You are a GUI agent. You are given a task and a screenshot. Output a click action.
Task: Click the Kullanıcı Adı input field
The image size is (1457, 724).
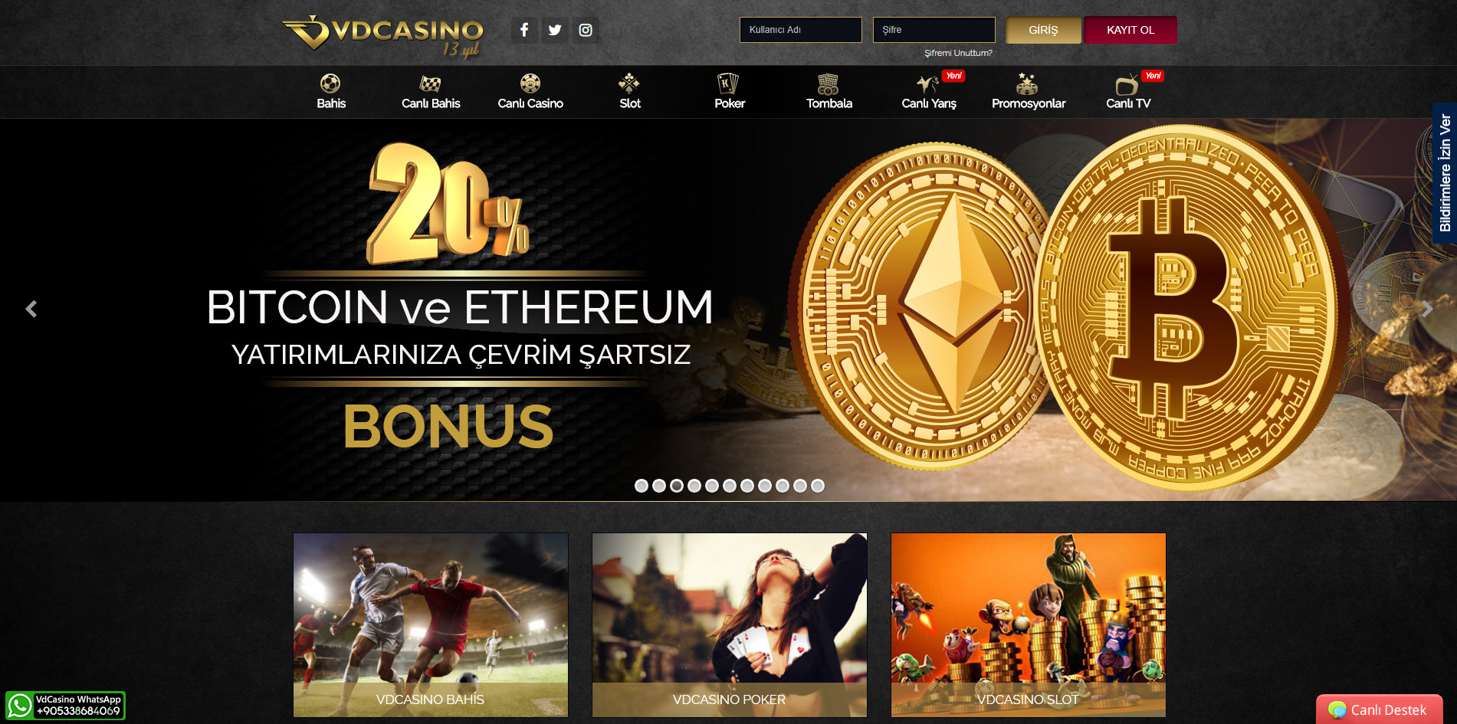click(800, 30)
